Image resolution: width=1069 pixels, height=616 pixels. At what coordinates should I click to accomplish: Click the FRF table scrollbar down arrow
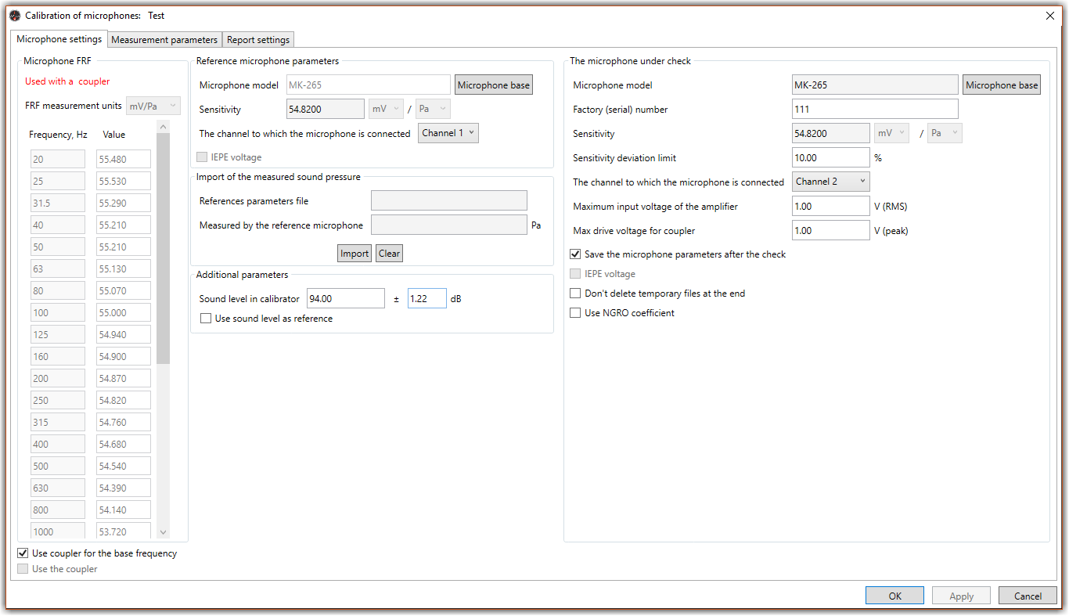coord(163,531)
